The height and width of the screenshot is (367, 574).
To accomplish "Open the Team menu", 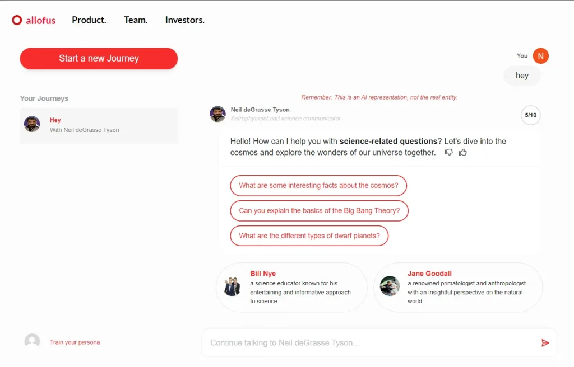I will click(x=135, y=20).
